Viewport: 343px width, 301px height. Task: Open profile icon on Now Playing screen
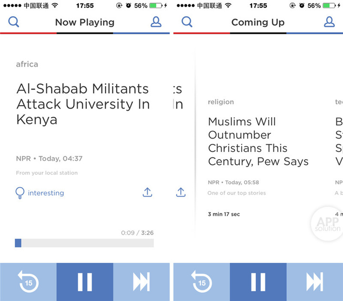tap(156, 22)
